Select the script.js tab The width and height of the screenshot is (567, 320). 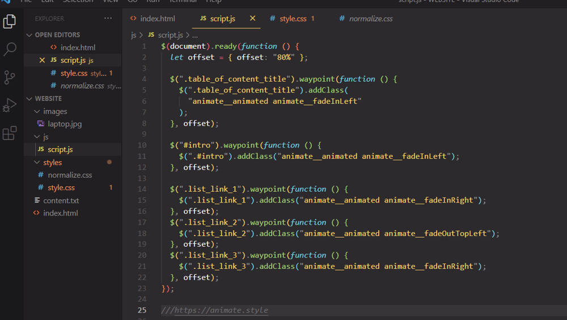pyautogui.click(x=222, y=19)
